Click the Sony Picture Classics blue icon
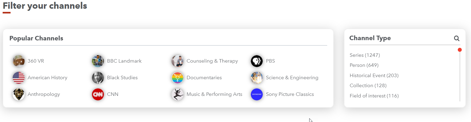 257,94
